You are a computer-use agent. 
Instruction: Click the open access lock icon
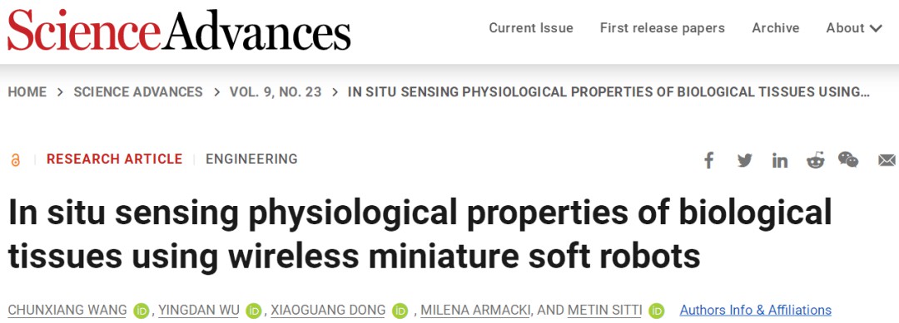click(16, 160)
